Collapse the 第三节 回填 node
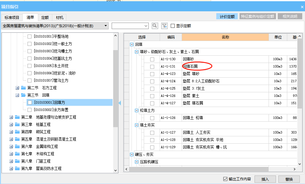Screen dimensions: 305x184 click(x=17, y=95)
